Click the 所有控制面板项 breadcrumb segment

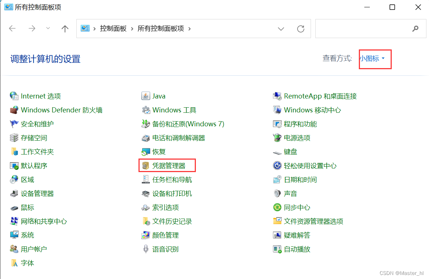161,29
